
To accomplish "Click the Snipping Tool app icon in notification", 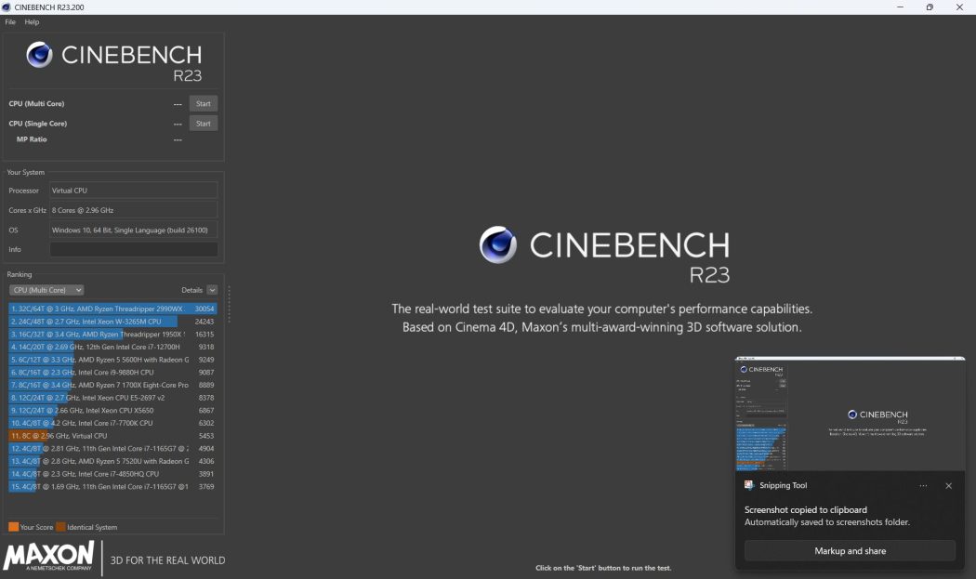I will tap(749, 485).
